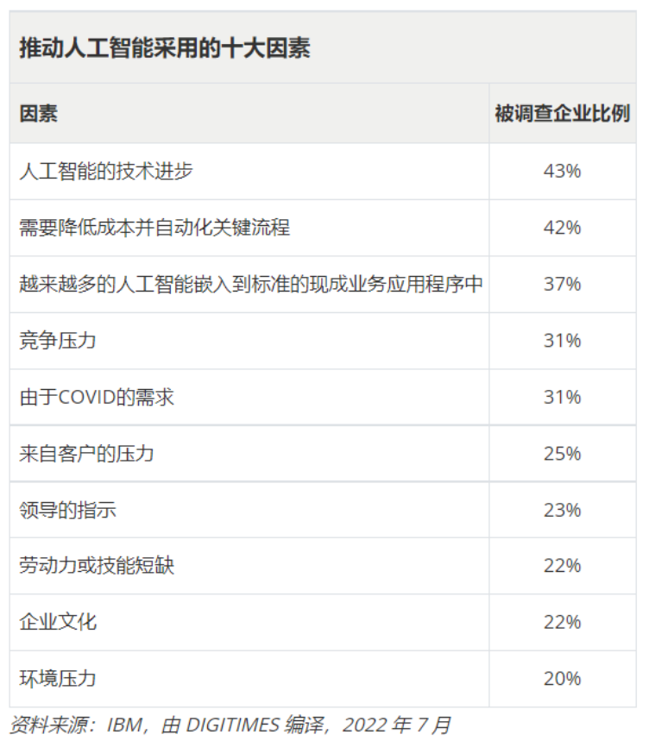
Task: Click the 25% value cell
Action: (x=563, y=454)
